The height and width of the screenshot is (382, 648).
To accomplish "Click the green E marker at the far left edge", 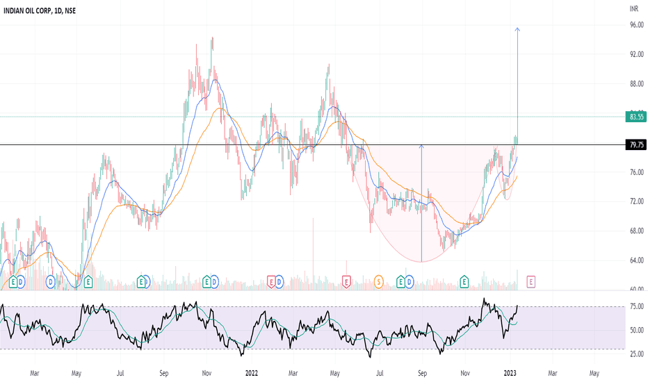I will [x=13, y=282].
